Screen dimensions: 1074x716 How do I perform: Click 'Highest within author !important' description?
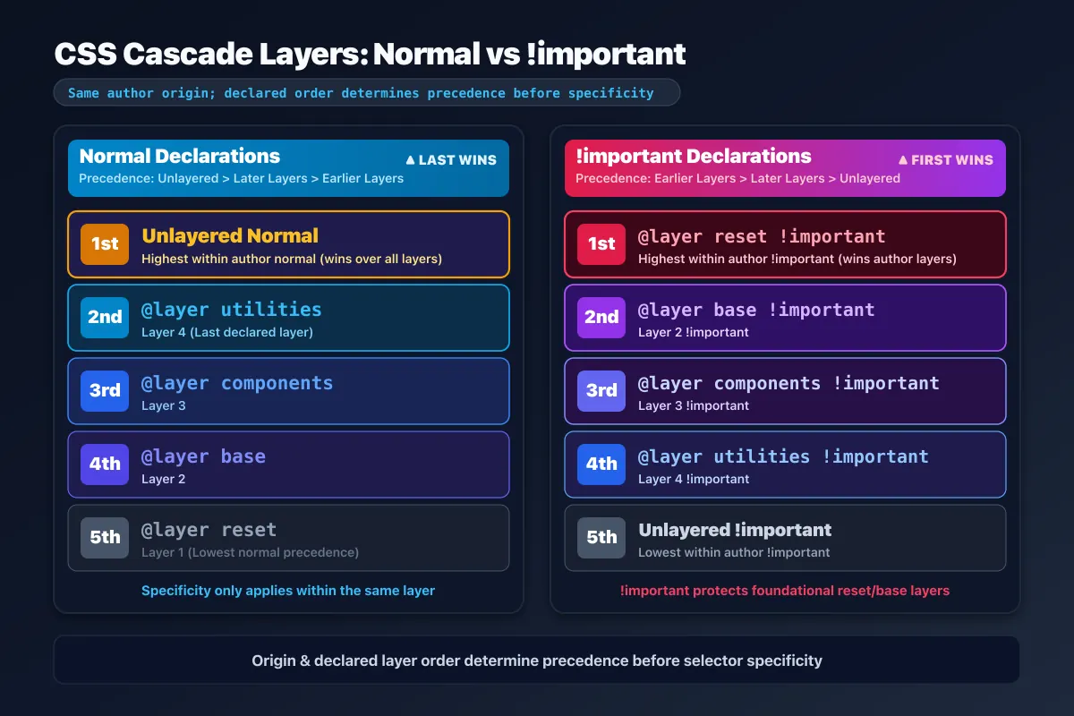[797, 259]
